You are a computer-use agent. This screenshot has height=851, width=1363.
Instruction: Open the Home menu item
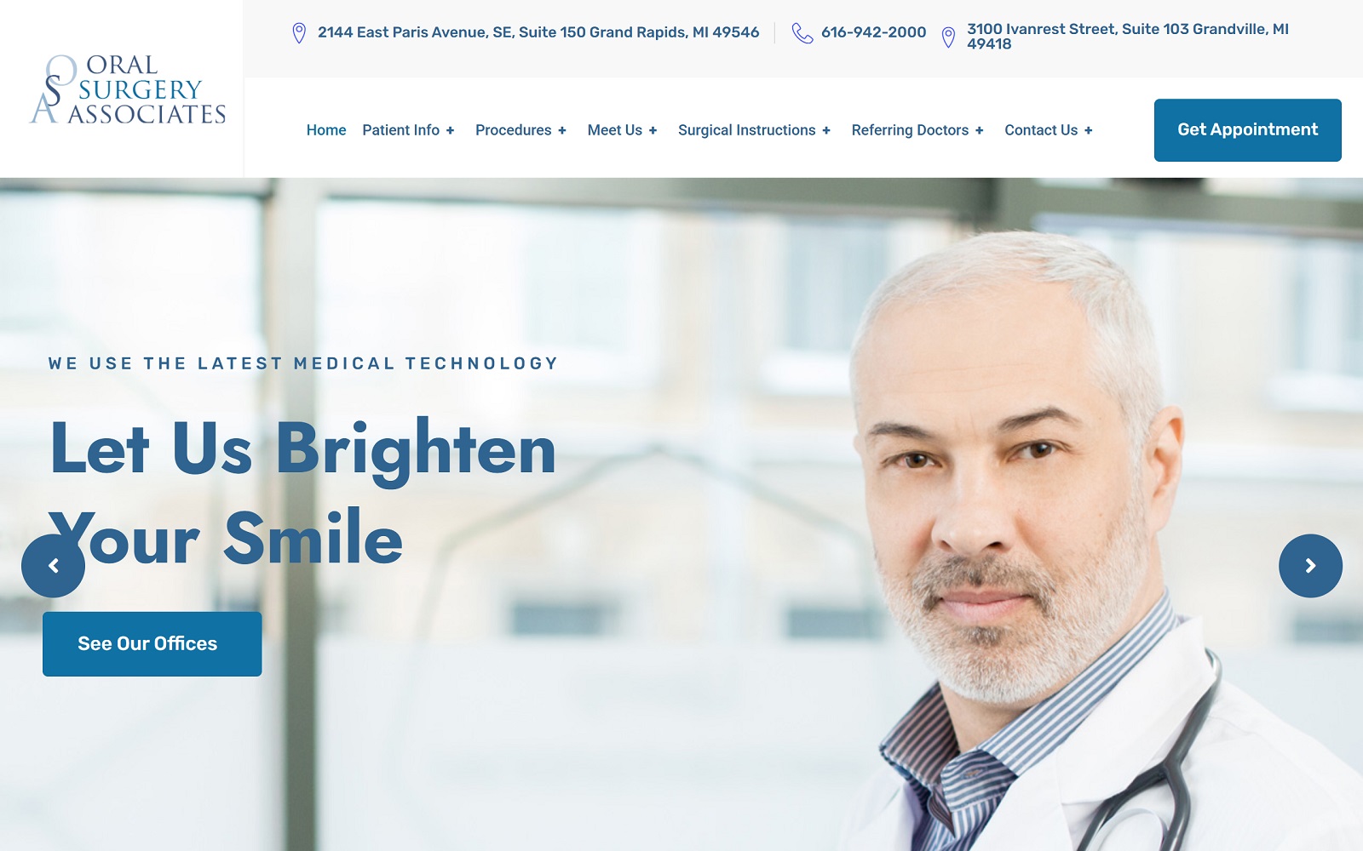click(x=326, y=130)
